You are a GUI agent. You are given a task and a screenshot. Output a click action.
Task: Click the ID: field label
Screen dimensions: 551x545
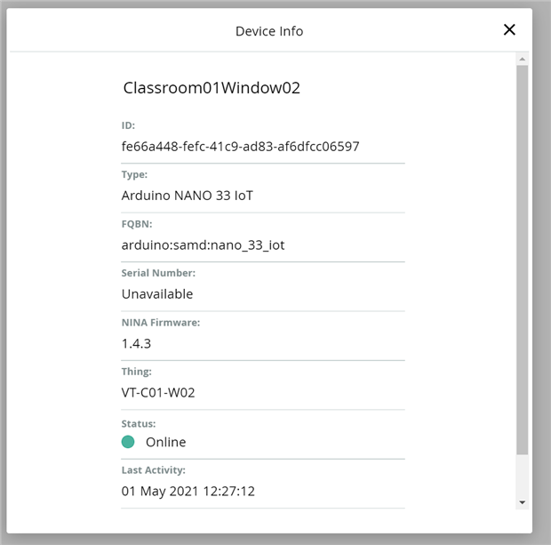pyautogui.click(x=128, y=125)
